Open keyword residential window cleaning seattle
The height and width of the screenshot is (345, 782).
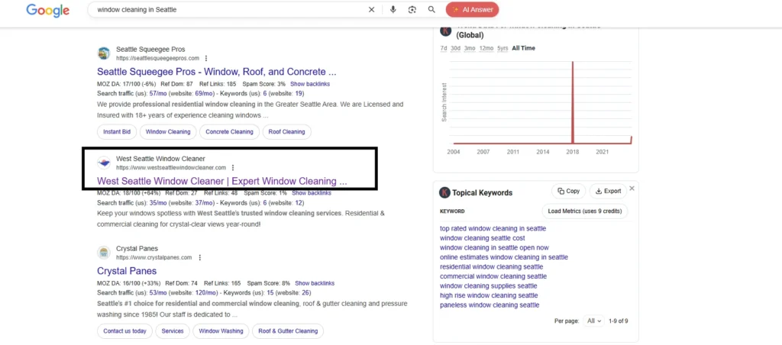(x=491, y=266)
